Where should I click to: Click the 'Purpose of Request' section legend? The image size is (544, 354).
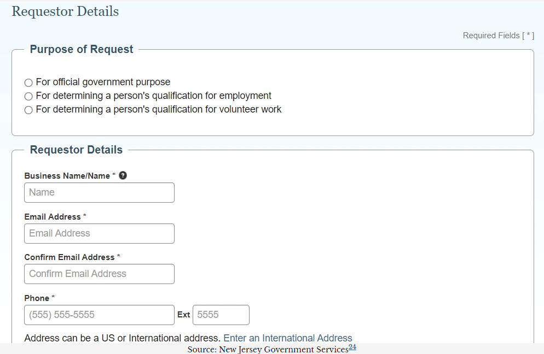pyautogui.click(x=82, y=49)
